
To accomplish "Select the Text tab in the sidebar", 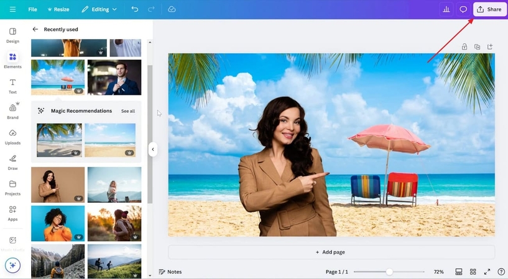I will coord(12,86).
